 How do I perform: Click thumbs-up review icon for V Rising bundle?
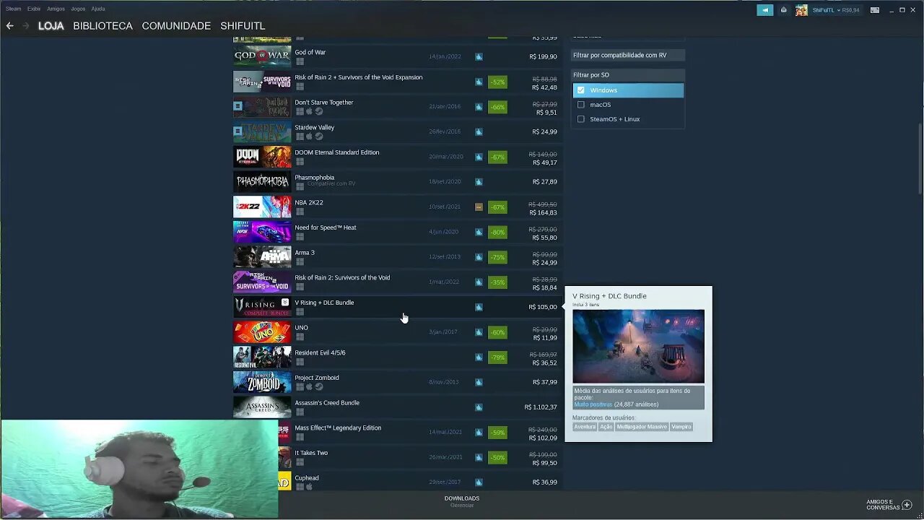(x=479, y=307)
